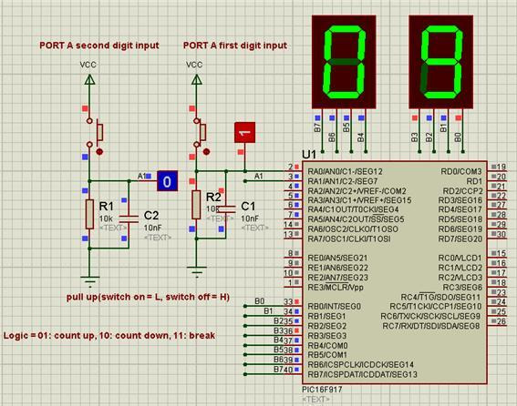Click the push button under the left VCC

pos(95,132)
